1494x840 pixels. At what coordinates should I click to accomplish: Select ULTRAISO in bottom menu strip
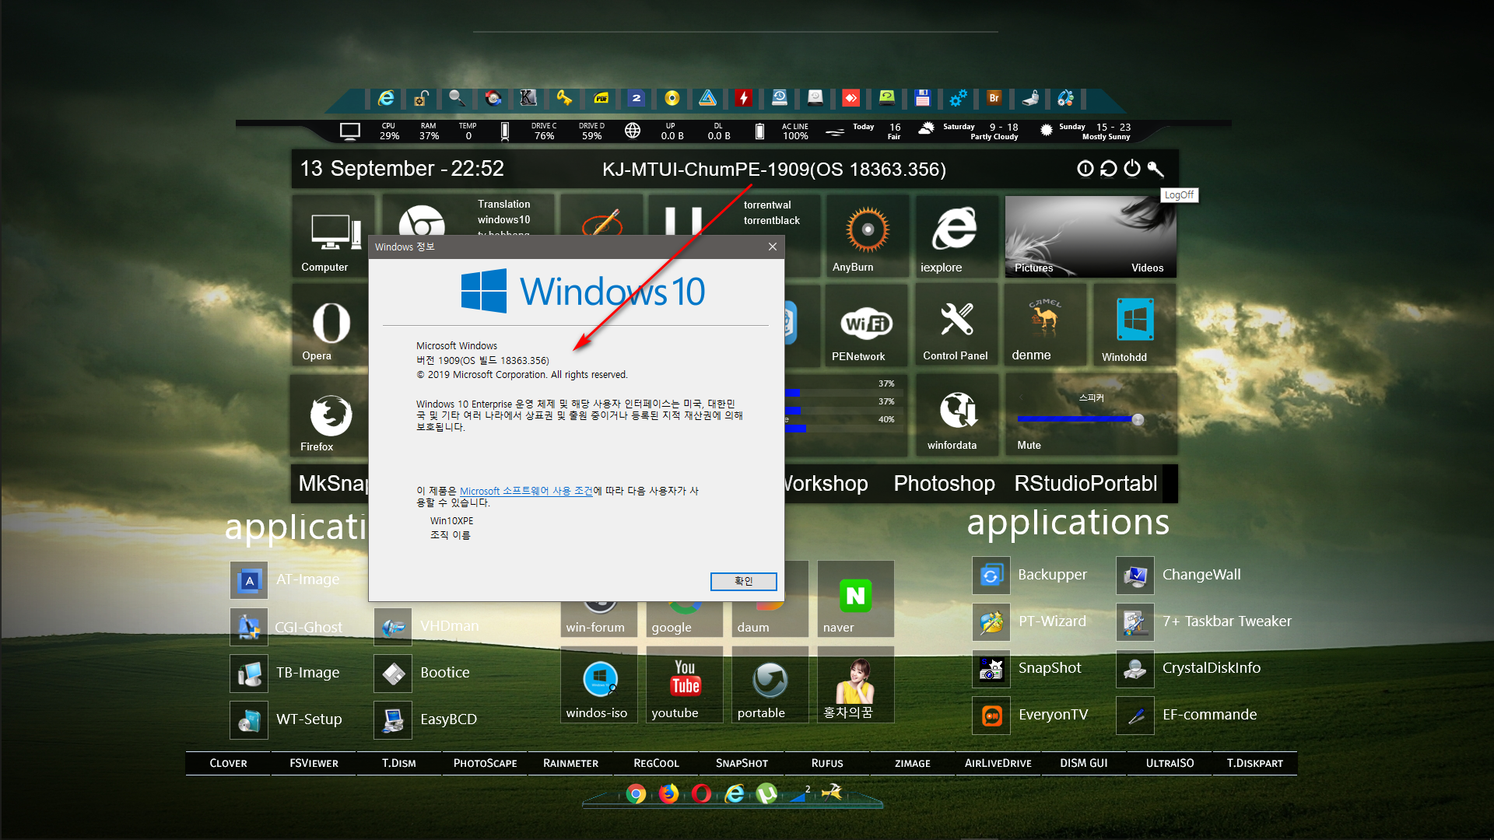coord(1169,763)
